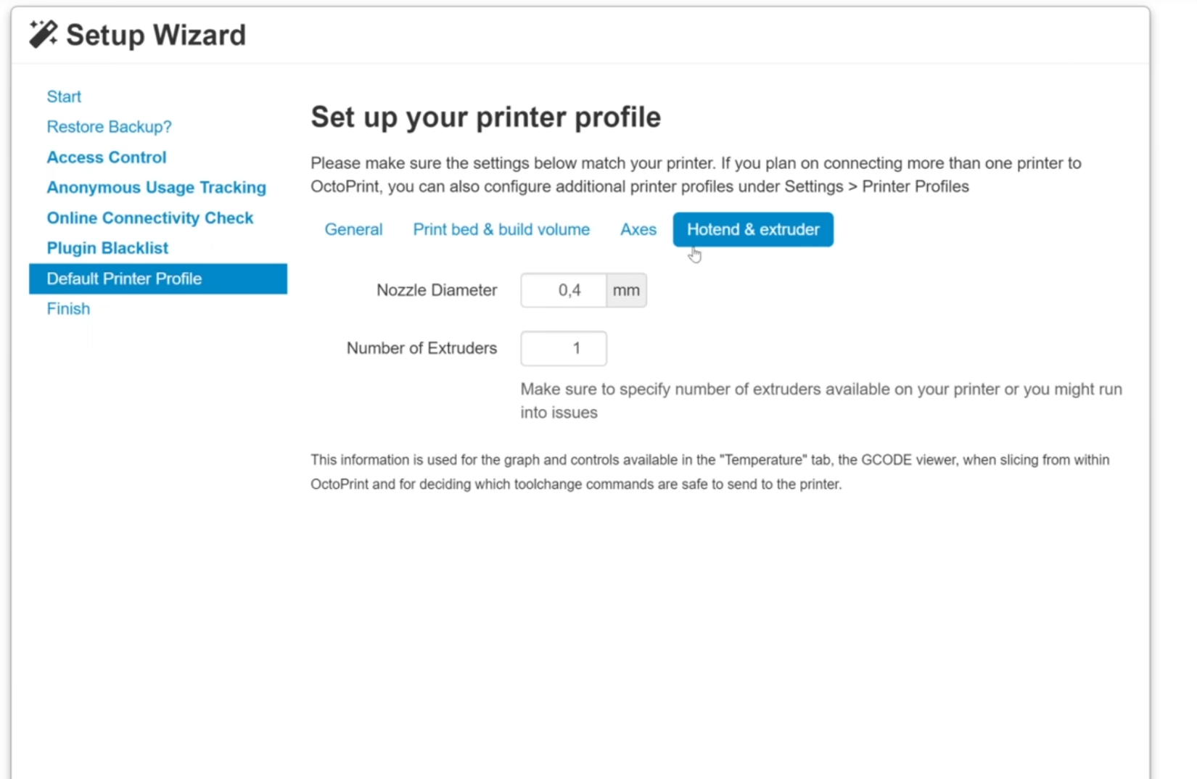Screen dimensions: 1197x779
Task: Open the Plugin Blacklist step
Action: (107, 248)
